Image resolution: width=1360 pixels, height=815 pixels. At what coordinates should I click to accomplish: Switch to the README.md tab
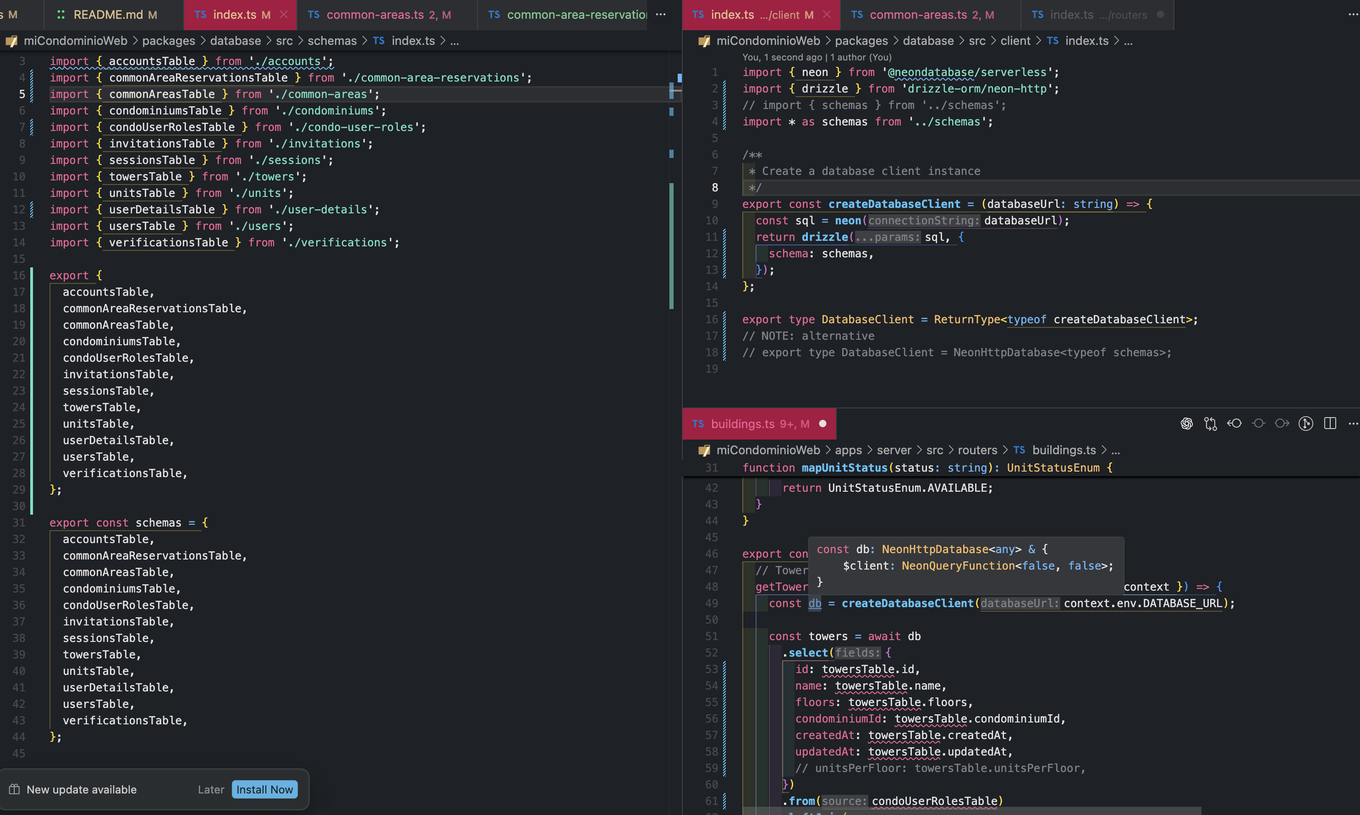point(108,15)
